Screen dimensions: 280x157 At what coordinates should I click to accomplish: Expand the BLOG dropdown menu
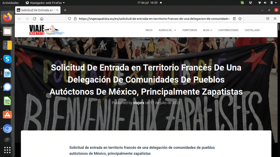tap(207, 30)
